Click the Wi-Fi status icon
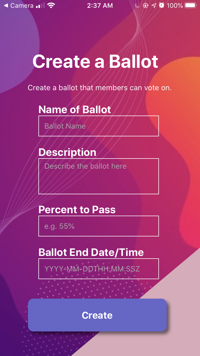 point(51,5)
